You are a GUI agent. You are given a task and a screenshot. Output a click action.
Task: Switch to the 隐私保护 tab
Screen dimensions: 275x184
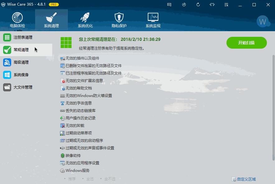coord(119,19)
